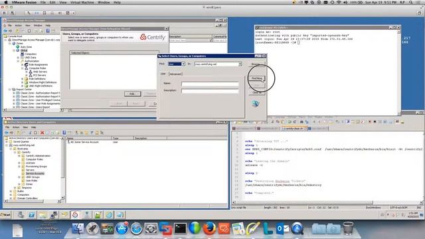Viewport: 425px width, 239px height.
Task: Select the Global zone node
Action: point(24,50)
